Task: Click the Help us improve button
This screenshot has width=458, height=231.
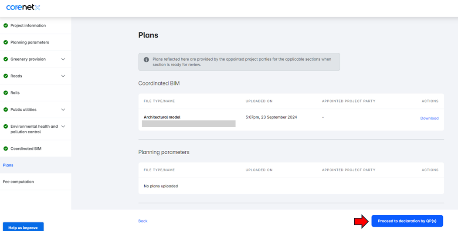Action: click(x=23, y=228)
